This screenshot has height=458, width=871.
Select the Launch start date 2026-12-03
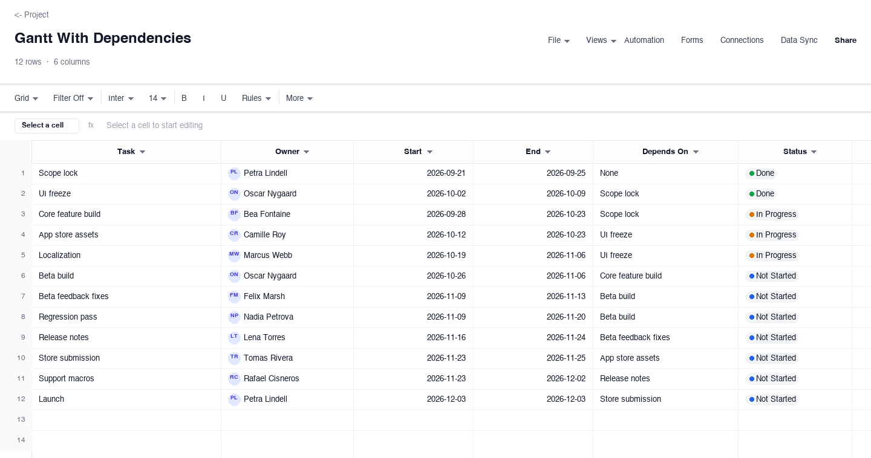414,399
